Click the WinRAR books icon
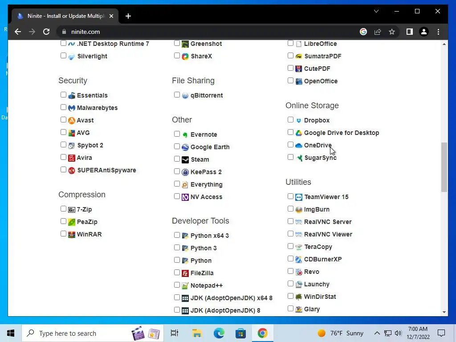 coord(72,234)
